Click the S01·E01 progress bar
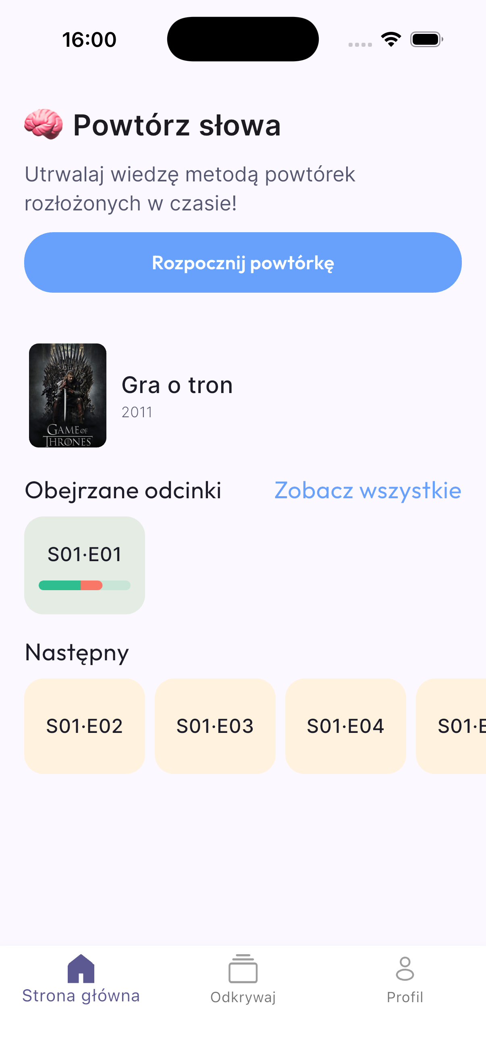Viewport: 486px width, 1057px height. tap(85, 585)
